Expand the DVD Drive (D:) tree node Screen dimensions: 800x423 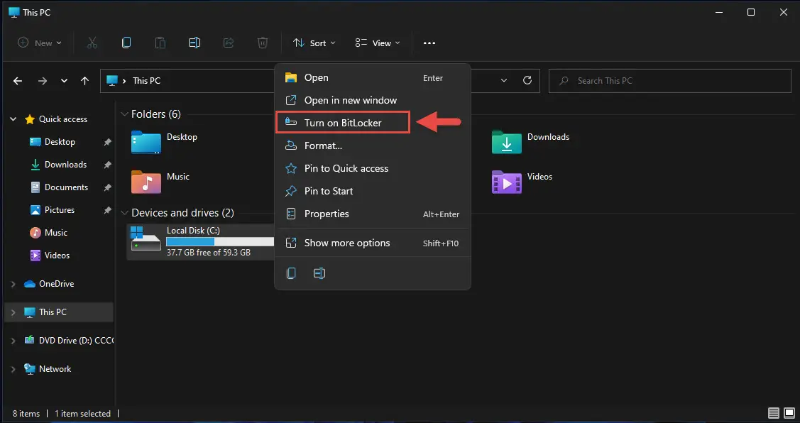[x=13, y=341]
